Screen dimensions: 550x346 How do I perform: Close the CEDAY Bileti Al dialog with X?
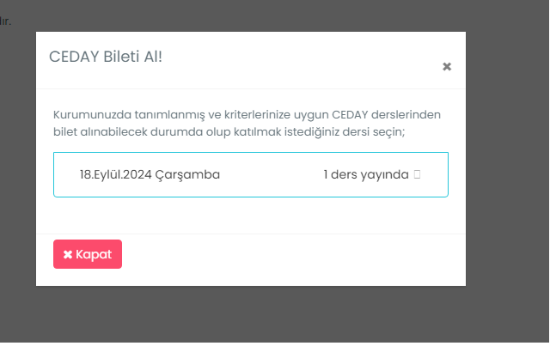pyautogui.click(x=447, y=67)
